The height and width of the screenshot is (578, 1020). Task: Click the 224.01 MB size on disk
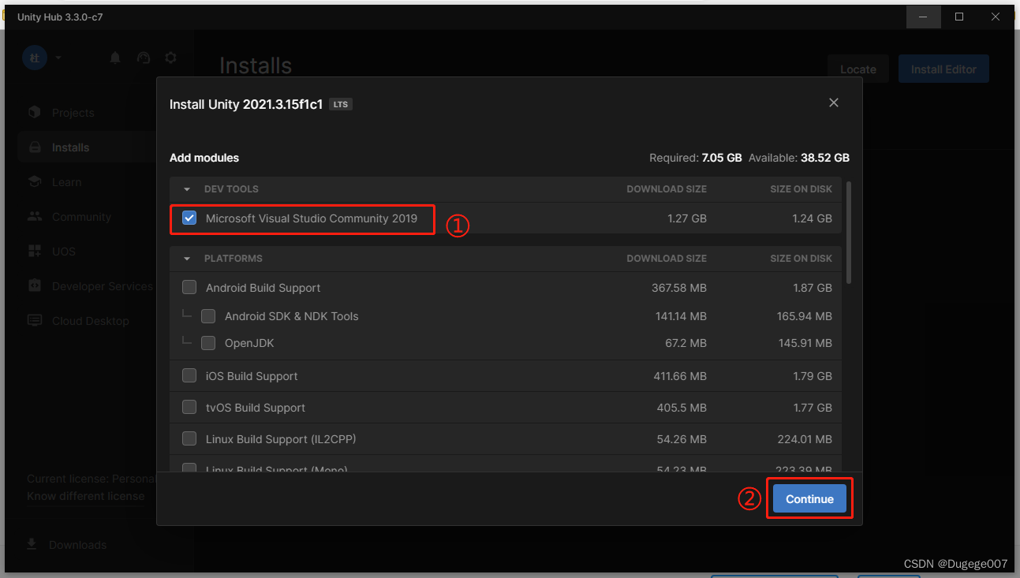804,439
